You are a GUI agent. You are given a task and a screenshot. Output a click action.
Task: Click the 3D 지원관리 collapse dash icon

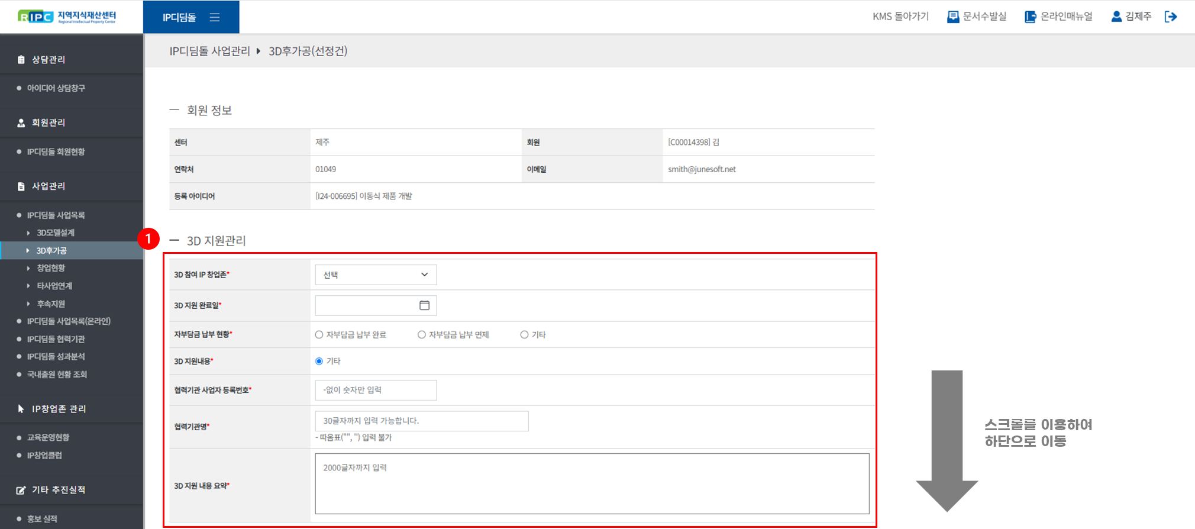click(x=174, y=240)
